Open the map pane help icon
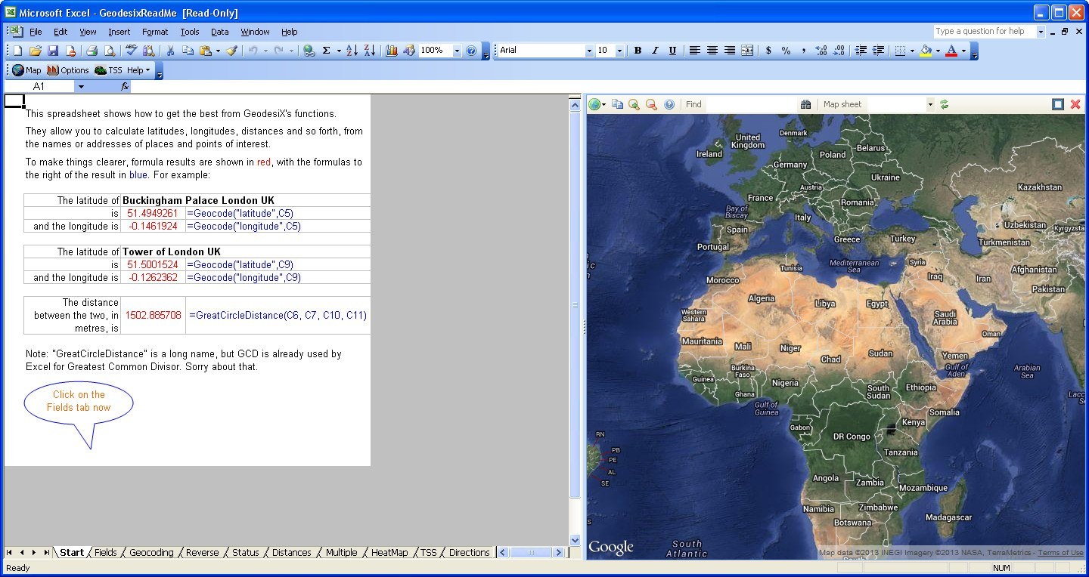1089x577 pixels. point(669,104)
